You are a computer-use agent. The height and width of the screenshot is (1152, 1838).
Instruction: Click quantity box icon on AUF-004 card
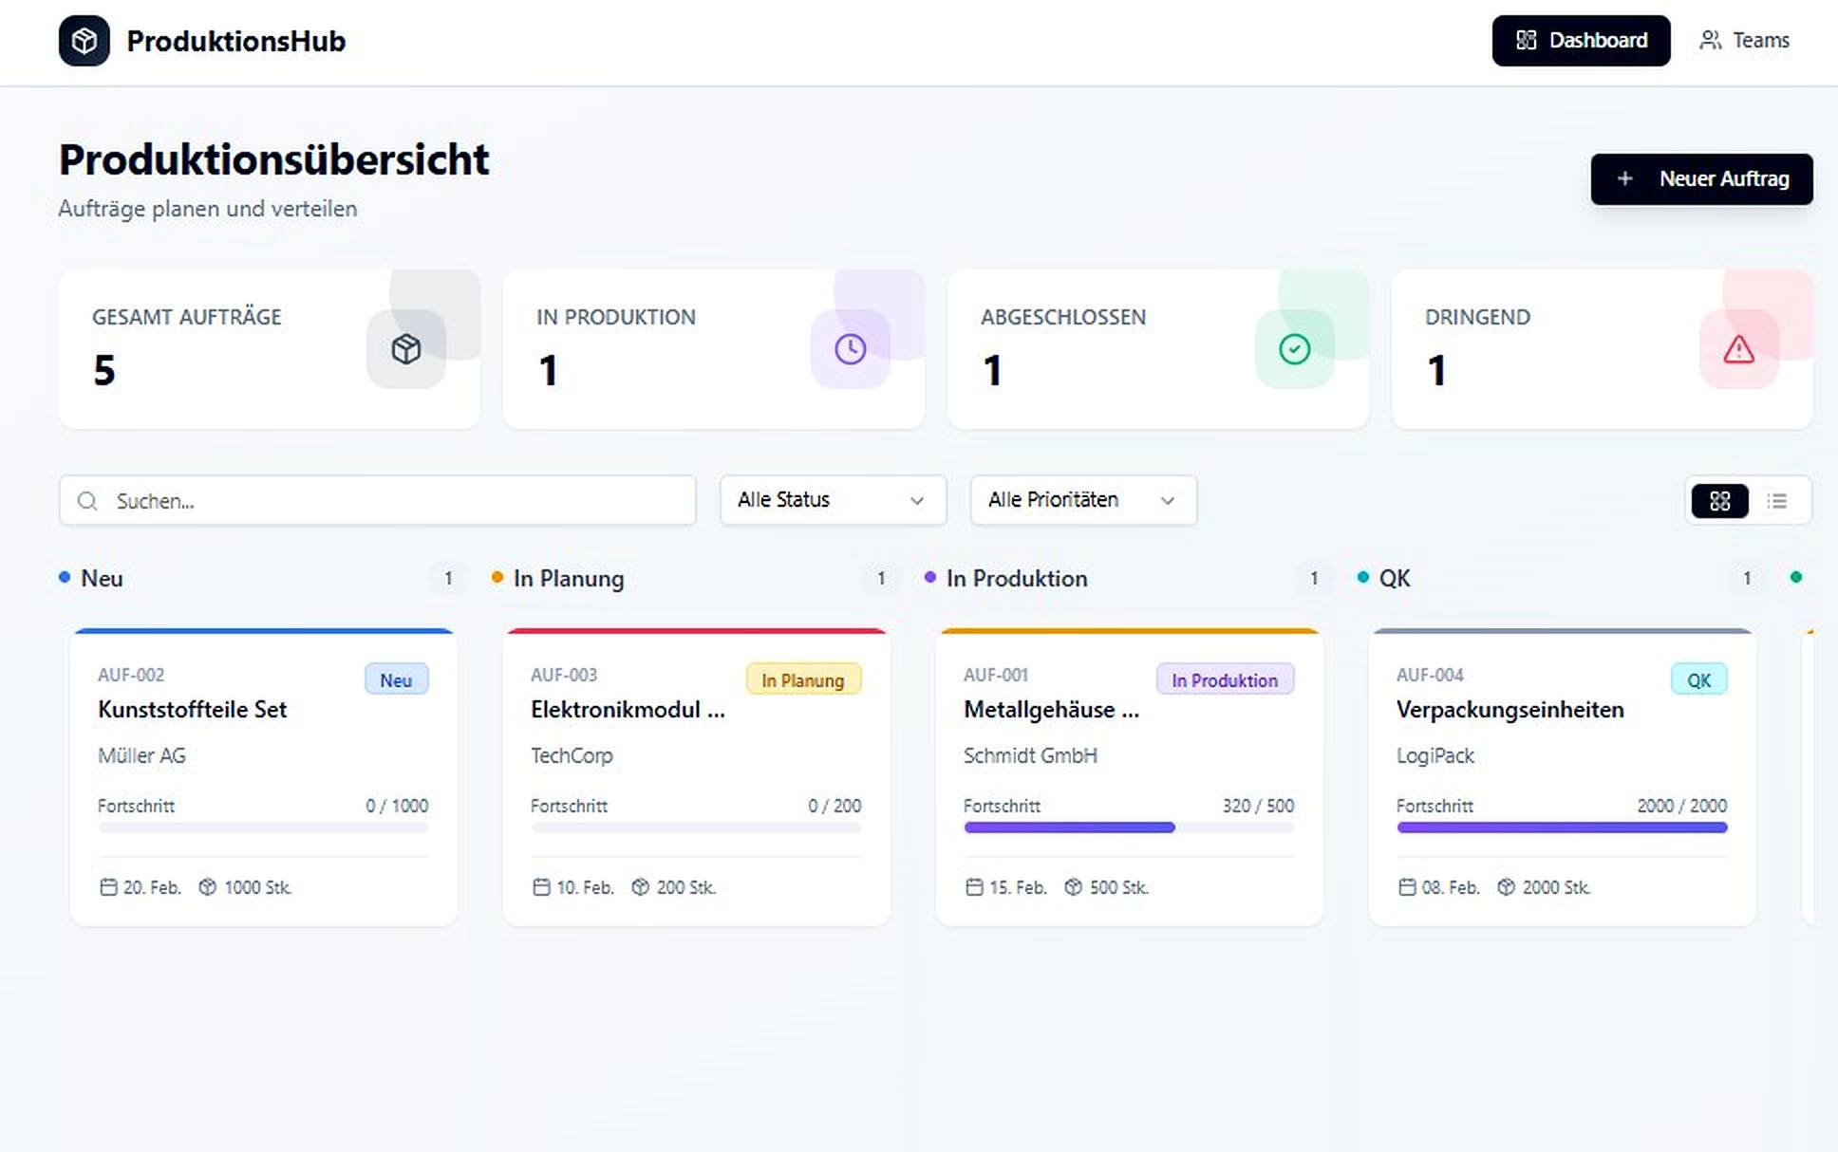tap(1506, 887)
